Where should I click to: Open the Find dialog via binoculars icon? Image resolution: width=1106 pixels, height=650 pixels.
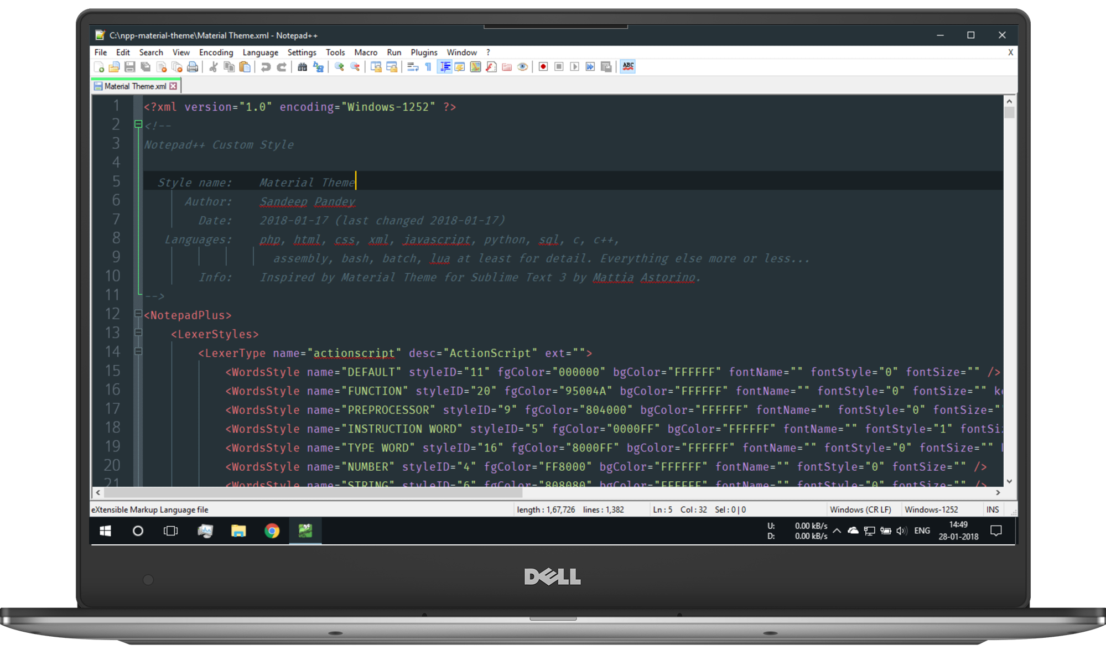click(302, 66)
